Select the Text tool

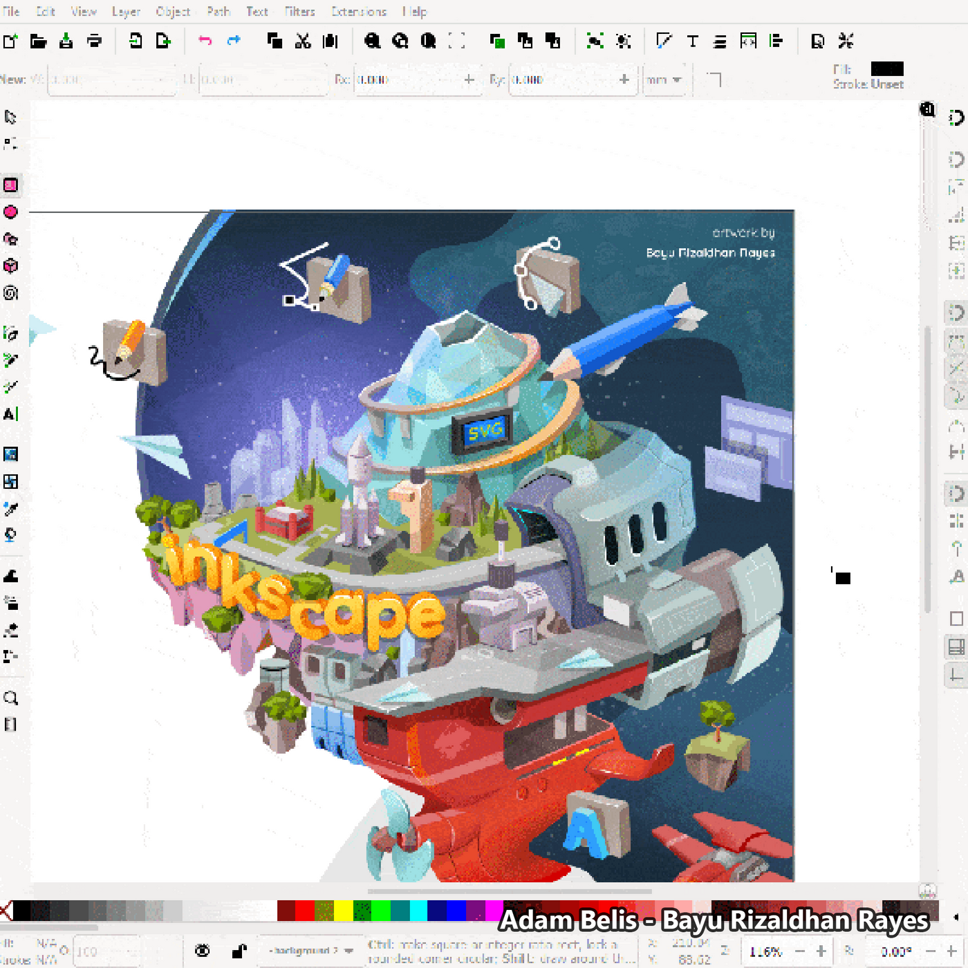(10, 414)
